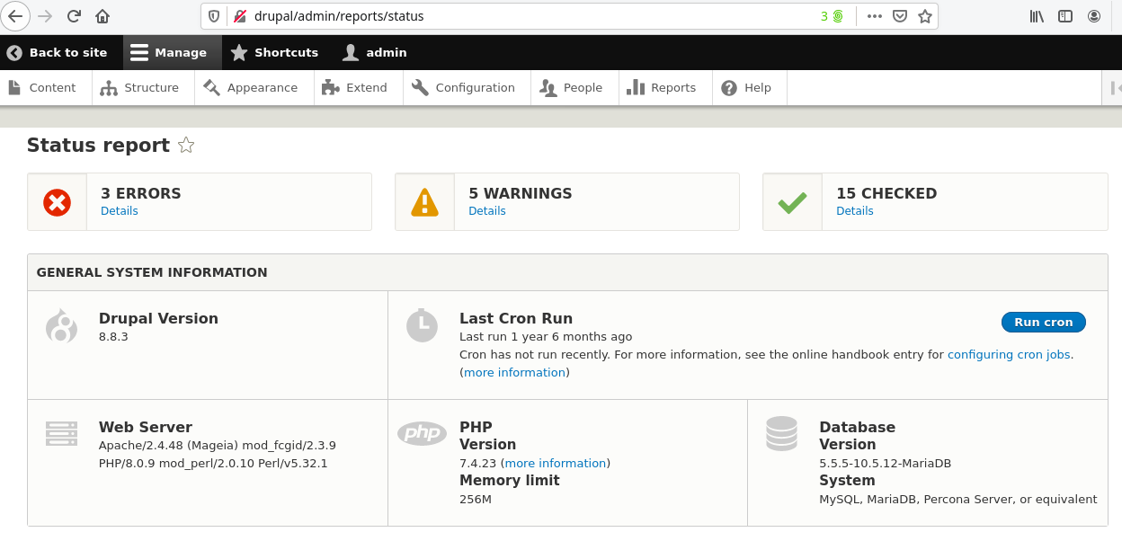1122x541 pixels.
Task: Click the 5.5.5-10.5.12-MariaDB version text
Action: [x=886, y=464]
